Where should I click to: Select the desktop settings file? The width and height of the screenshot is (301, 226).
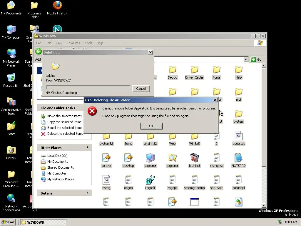click(x=128, y=160)
